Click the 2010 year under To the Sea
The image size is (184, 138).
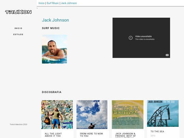[x=153, y=136]
